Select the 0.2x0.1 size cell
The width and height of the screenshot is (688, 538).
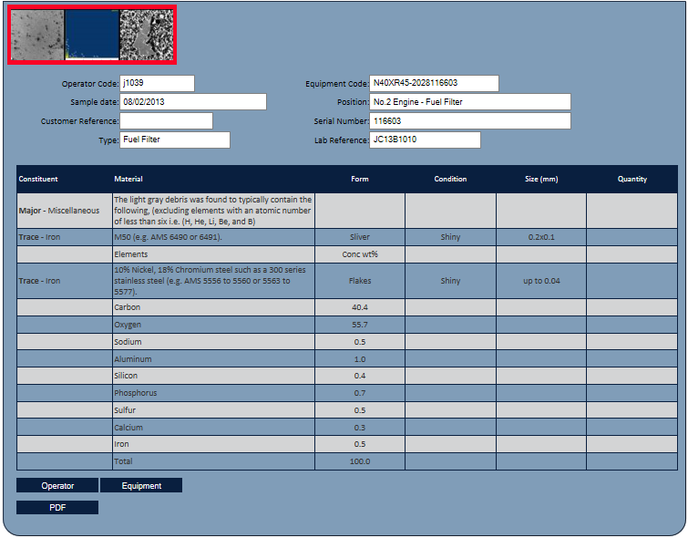tap(541, 237)
